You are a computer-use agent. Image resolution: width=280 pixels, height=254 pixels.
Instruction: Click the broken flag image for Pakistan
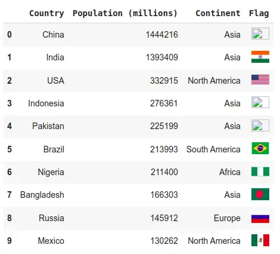[260, 126]
